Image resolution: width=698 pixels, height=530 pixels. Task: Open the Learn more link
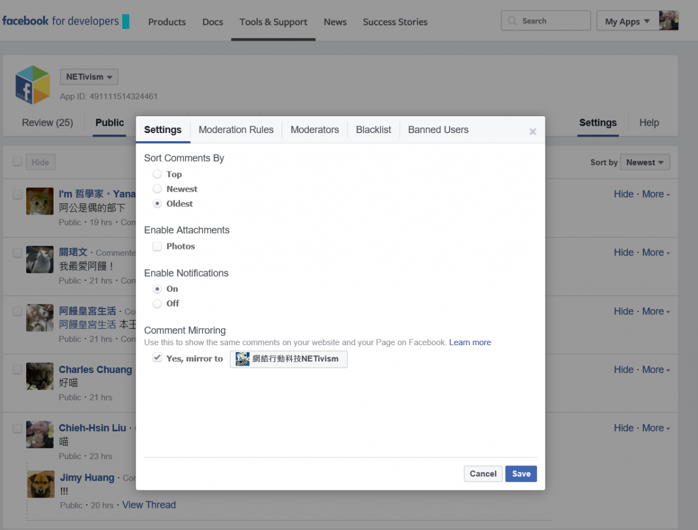coord(470,342)
